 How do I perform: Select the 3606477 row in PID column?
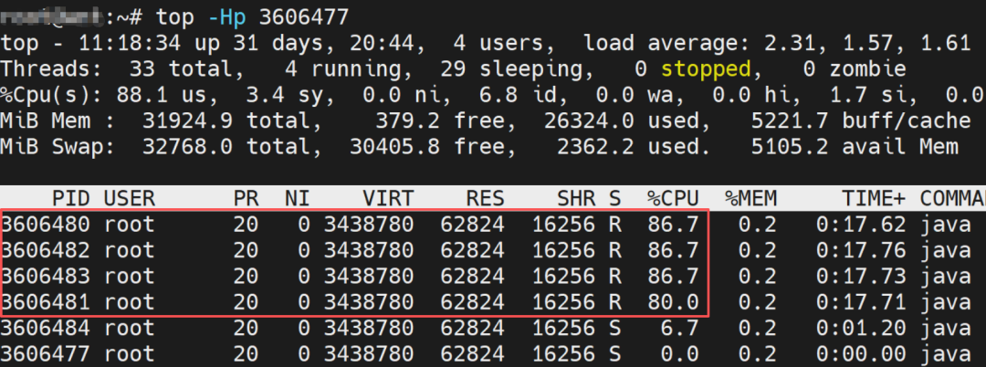coord(46,354)
